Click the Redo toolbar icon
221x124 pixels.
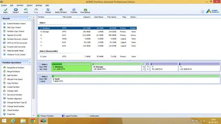point(36,11)
